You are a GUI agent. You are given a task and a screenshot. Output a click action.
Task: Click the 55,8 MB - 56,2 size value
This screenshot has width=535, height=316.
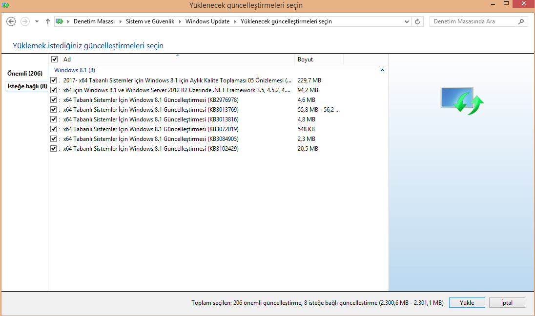[x=319, y=109]
